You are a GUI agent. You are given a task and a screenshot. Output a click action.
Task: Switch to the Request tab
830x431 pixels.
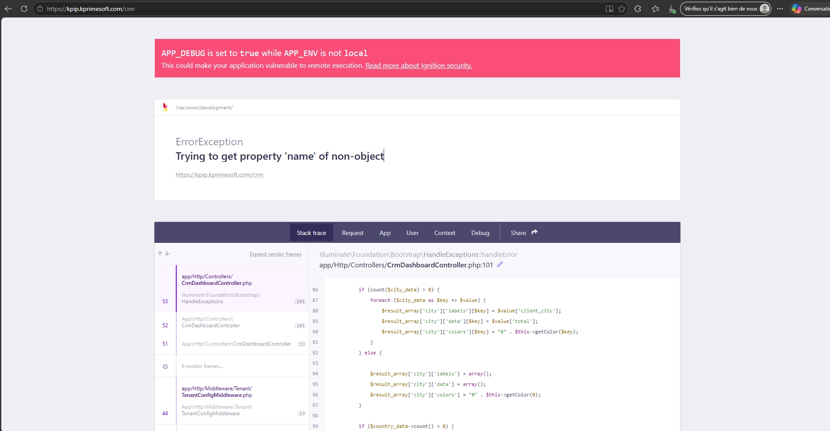point(353,233)
